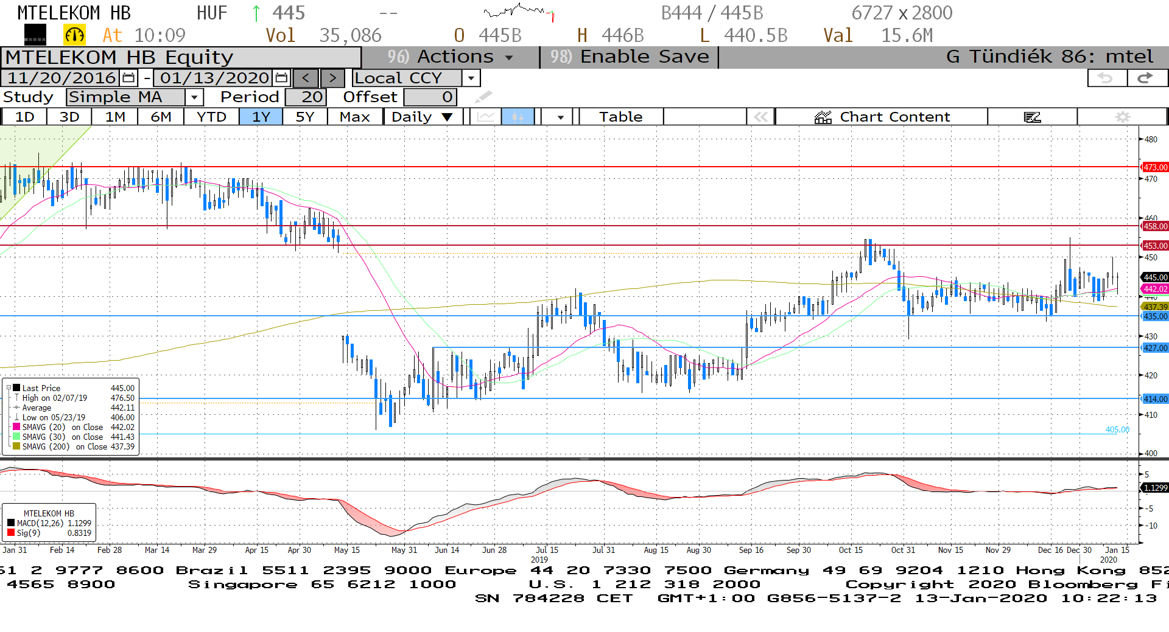The height and width of the screenshot is (632, 1169).
Task: Open the start date calendar picker
Action: click(128, 78)
